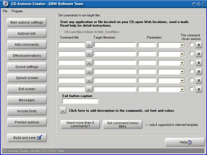Image resolution: width=207 pixels, height=155 pixels.
Task: Clear first command row with X button
Action: coord(199,45)
